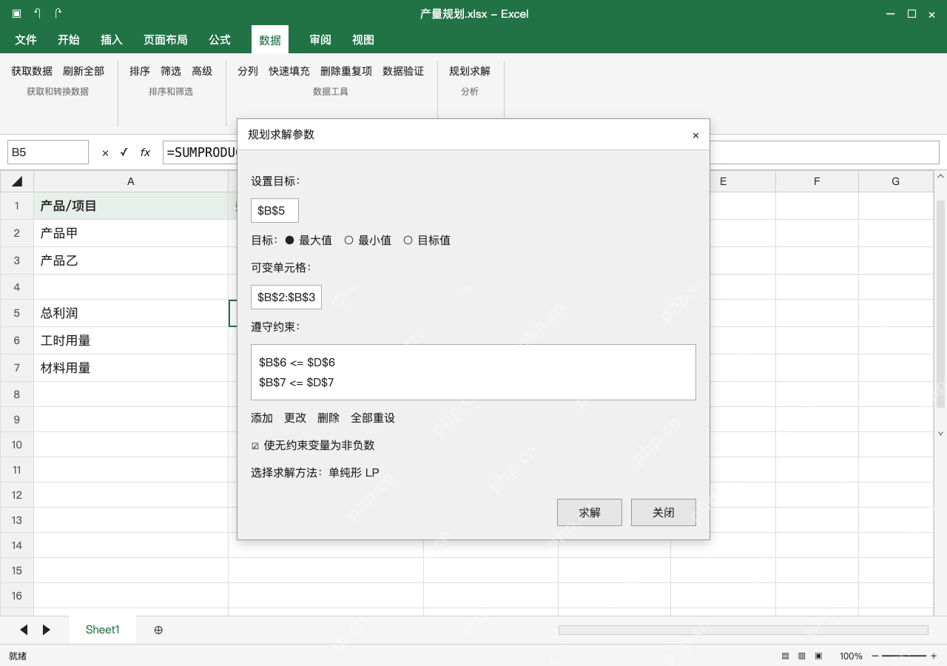Switch to the 开始 ribbon tab
947x666 pixels.
(69, 40)
